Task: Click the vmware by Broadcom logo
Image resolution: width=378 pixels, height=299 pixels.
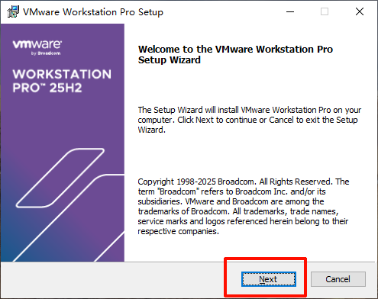Action: (37, 47)
